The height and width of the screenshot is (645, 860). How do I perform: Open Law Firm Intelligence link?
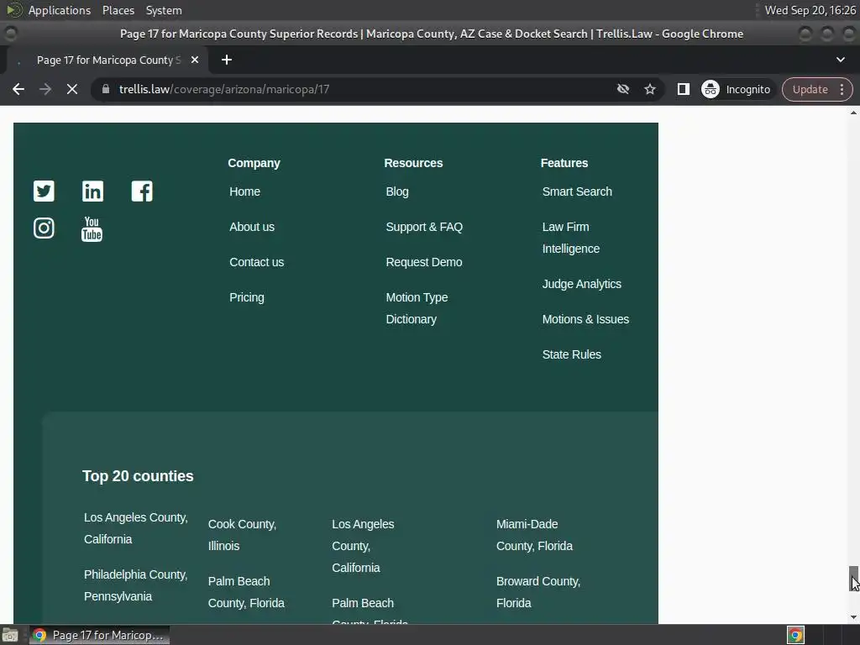[571, 238]
